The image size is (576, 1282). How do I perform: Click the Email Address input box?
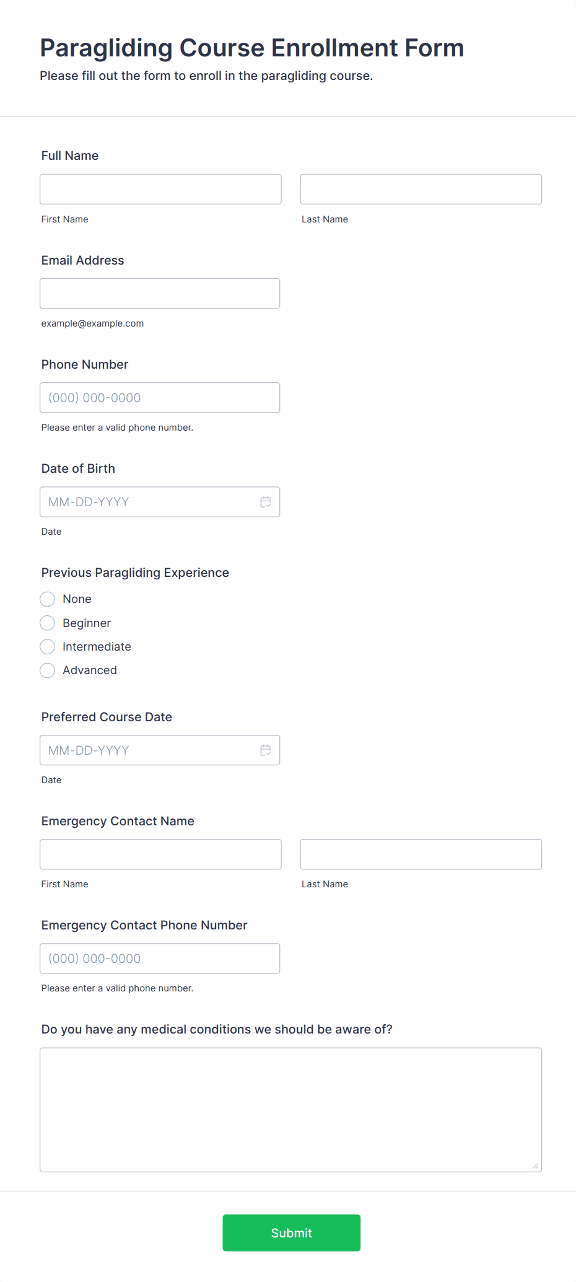pyautogui.click(x=160, y=293)
